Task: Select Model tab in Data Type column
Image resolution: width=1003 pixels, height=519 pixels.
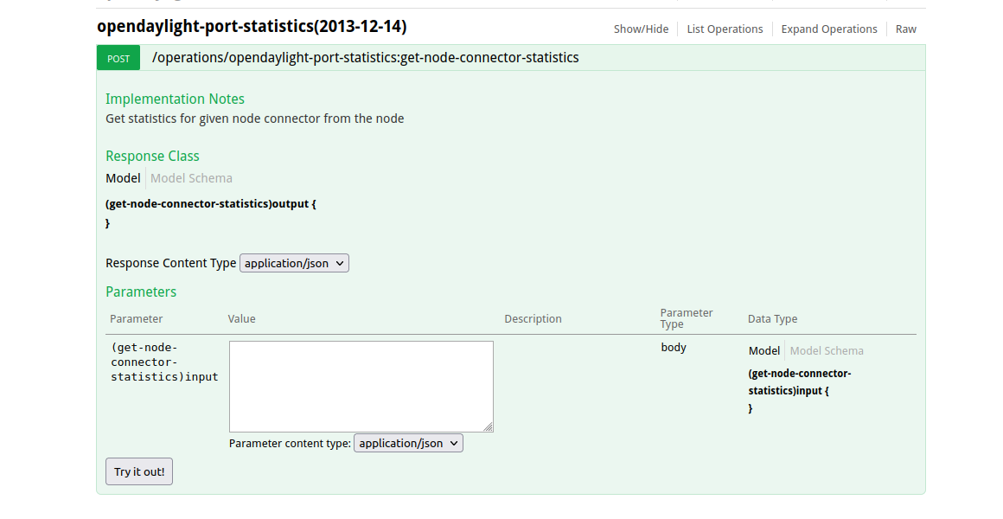Action: (764, 350)
